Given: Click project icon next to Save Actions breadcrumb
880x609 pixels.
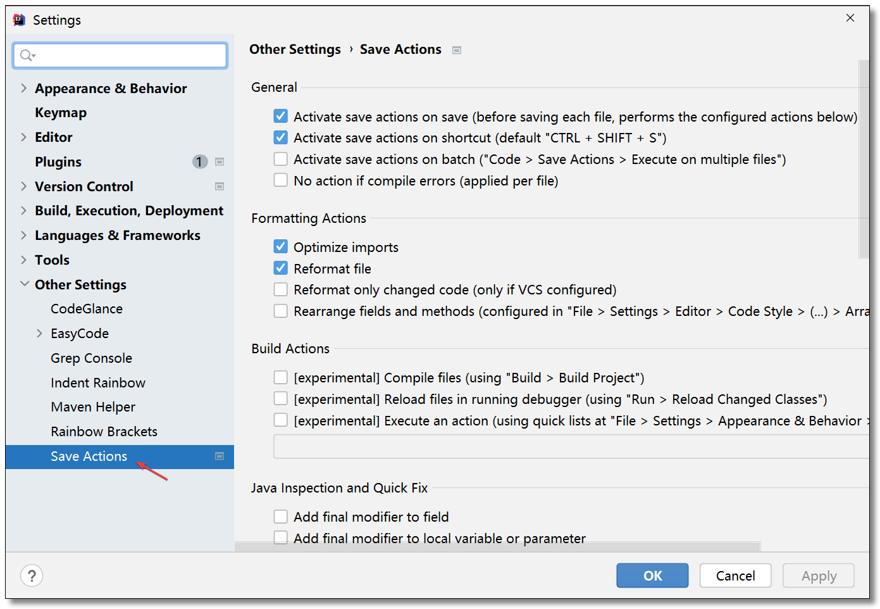Looking at the screenshot, I should tap(457, 50).
